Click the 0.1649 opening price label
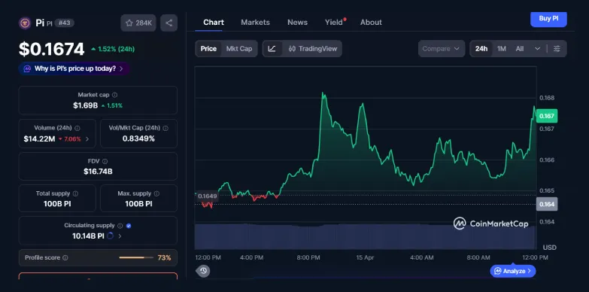The image size is (589, 292). [x=208, y=196]
